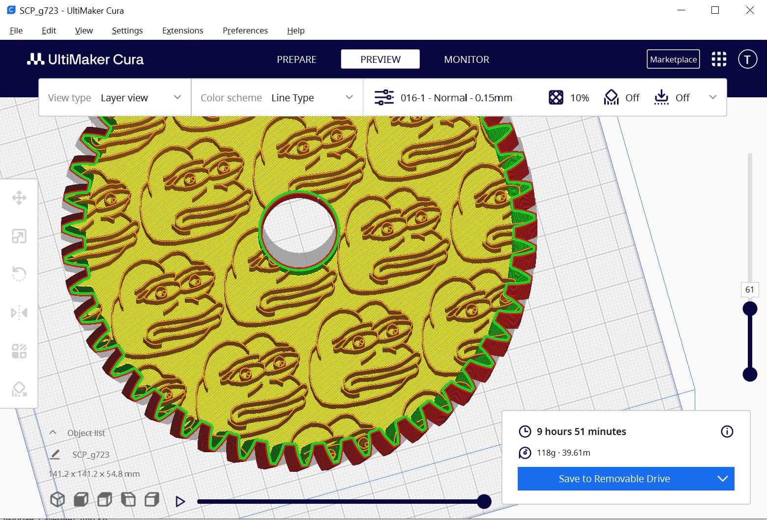Select the Move tool
The image size is (767, 520).
(19, 197)
